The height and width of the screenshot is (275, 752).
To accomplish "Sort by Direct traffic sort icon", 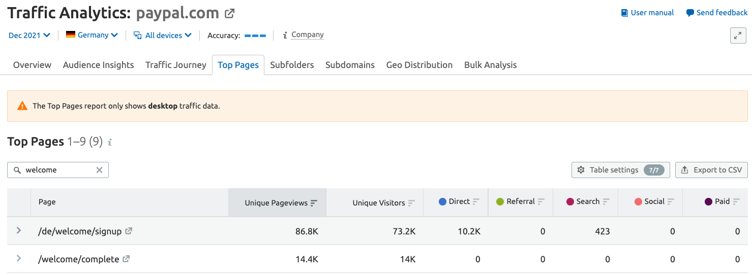I will (x=476, y=201).
